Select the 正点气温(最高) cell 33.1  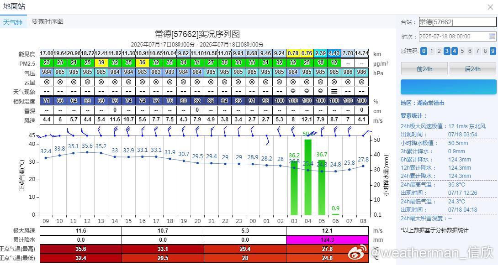(163, 249)
